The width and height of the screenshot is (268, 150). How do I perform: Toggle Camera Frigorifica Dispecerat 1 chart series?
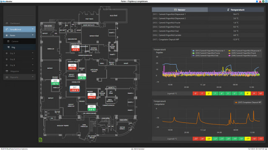(209, 51)
